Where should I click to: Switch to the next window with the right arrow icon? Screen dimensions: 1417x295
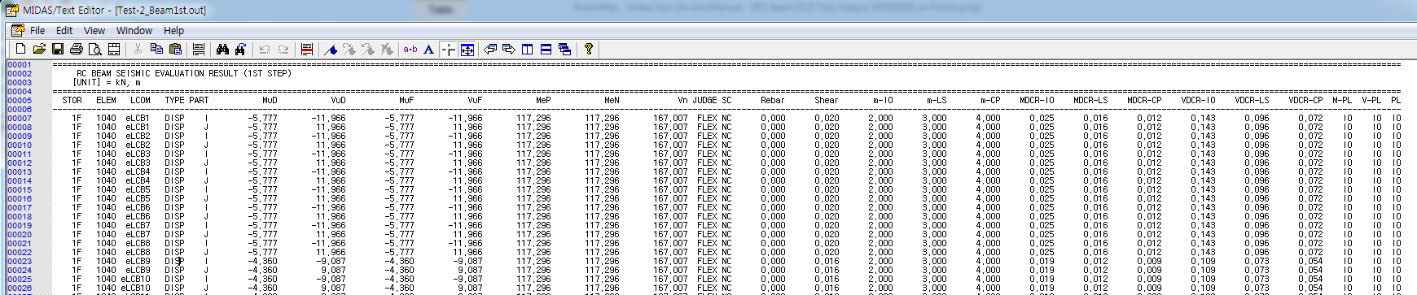pos(509,50)
